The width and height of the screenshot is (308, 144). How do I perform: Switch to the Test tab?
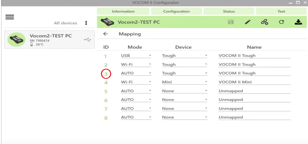281,11
